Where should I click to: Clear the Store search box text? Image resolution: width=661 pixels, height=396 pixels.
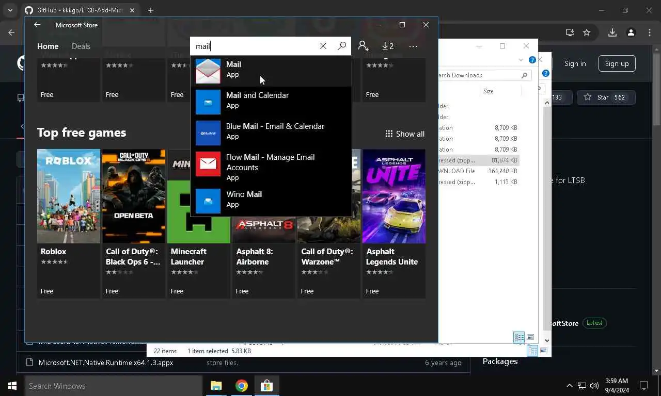coord(323,46)
